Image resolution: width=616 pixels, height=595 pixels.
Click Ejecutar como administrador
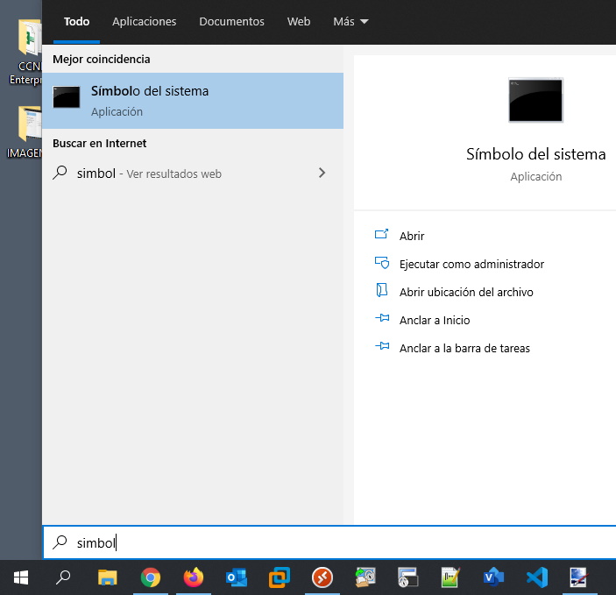471,264
